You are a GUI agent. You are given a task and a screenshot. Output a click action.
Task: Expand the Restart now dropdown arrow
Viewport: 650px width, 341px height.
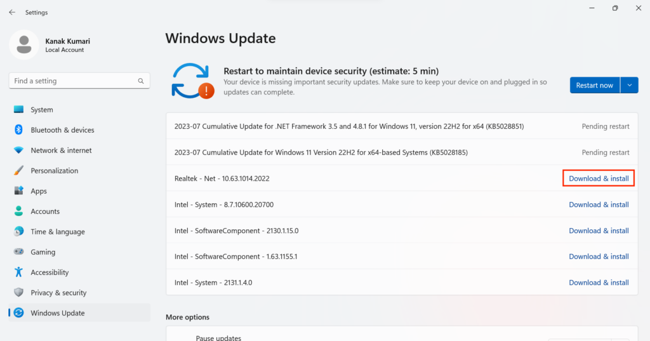point(629,85)
